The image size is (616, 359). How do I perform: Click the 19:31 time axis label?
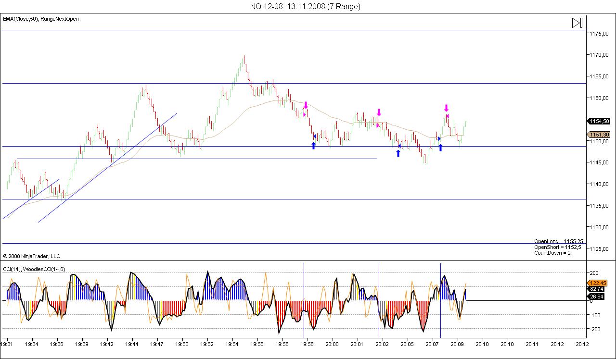(x=7, y=344)
